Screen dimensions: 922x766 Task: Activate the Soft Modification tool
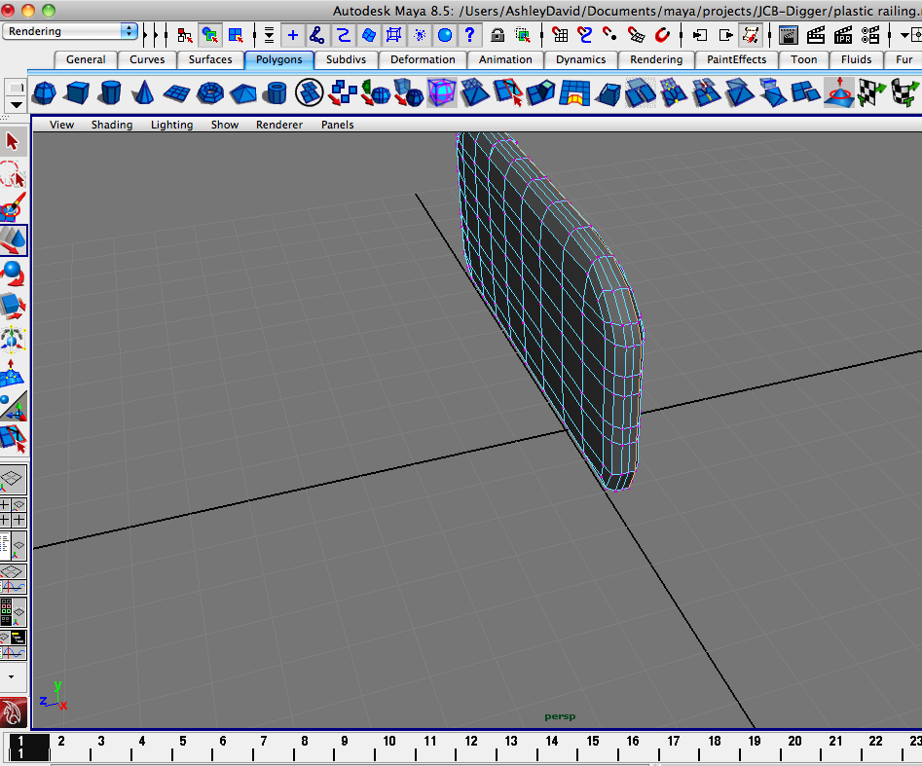13,373
